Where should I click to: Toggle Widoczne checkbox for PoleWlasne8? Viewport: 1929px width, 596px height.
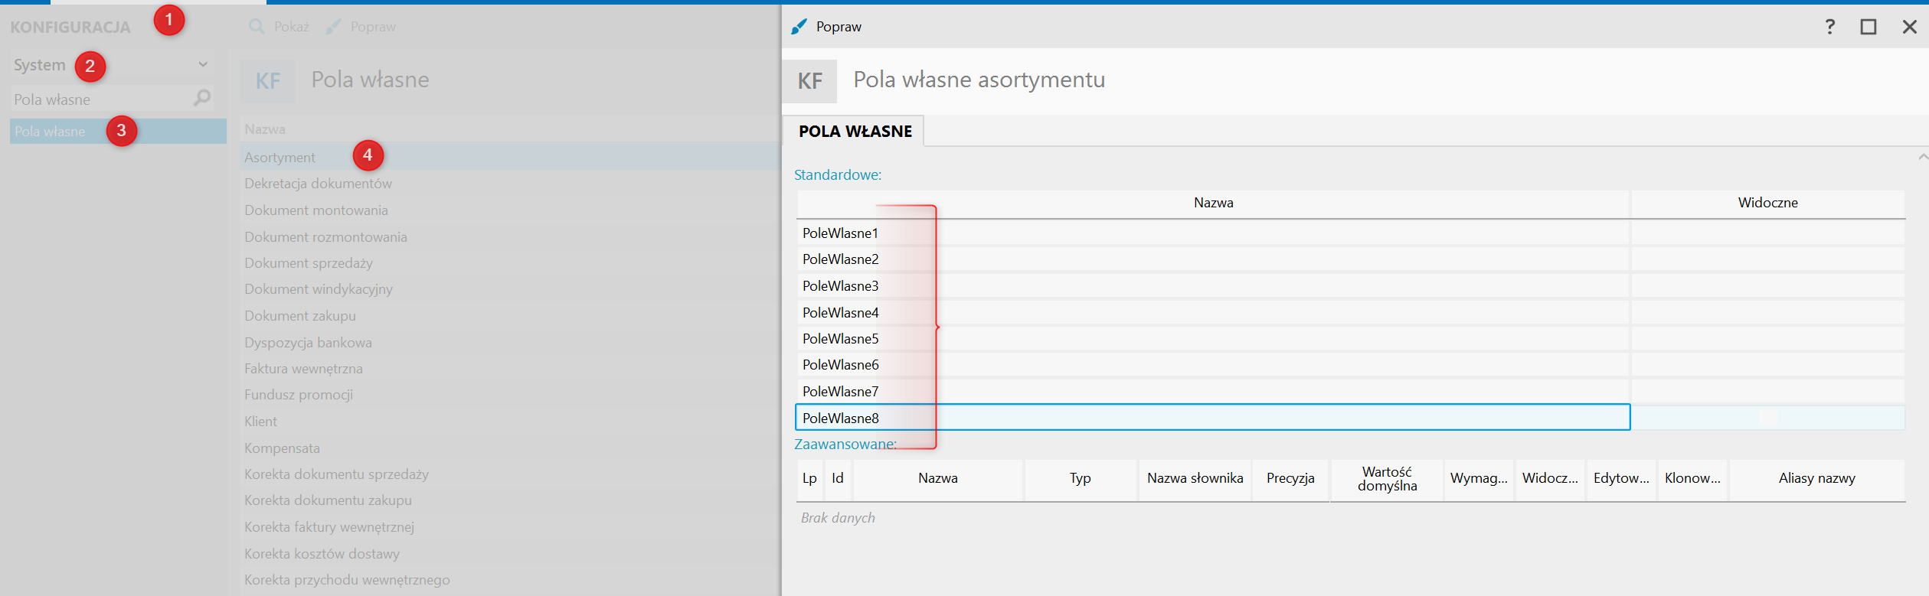(x=1767, y=418)
